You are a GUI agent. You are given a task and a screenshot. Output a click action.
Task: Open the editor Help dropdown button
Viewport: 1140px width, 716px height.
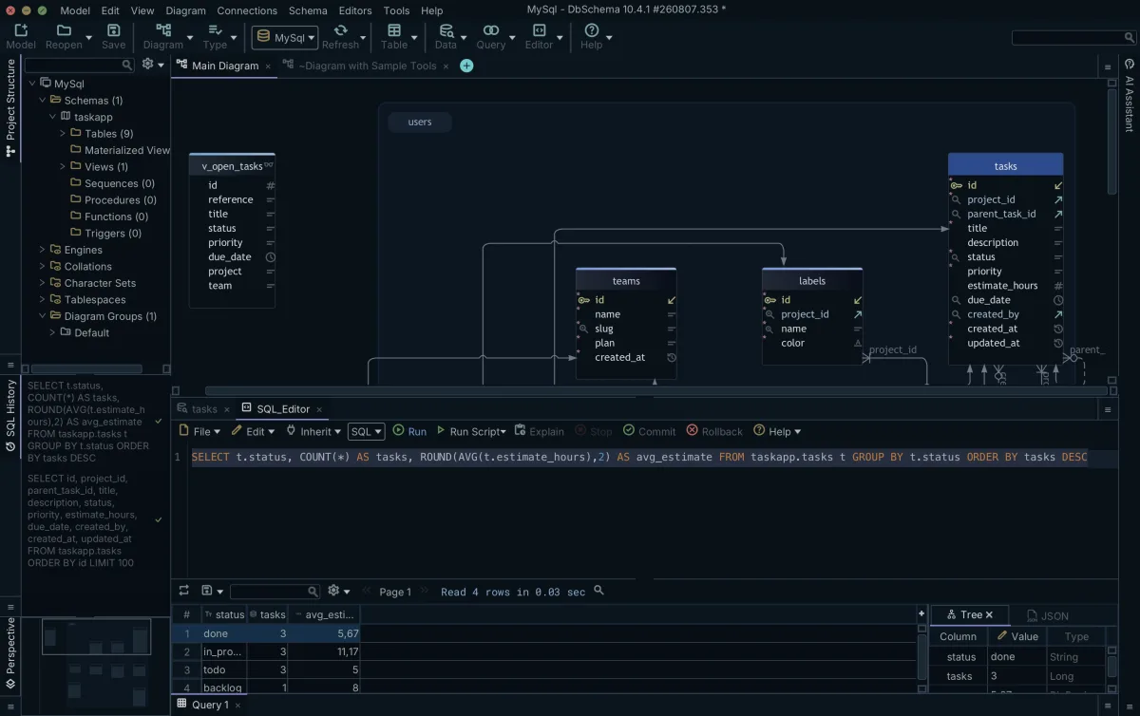(777, 431)
